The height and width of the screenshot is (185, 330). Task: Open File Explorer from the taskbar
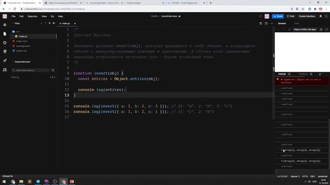click(x=21, y=181)
